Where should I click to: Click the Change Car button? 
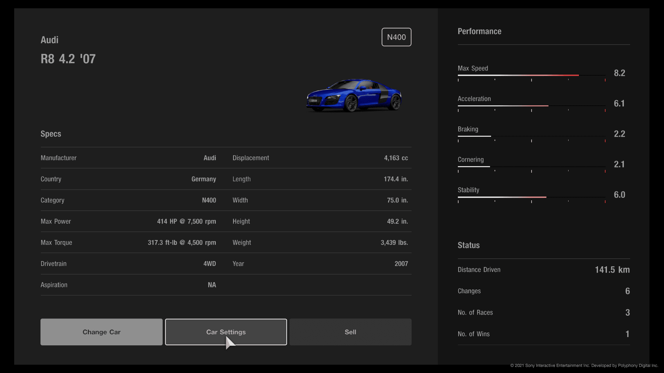[101, 332]
